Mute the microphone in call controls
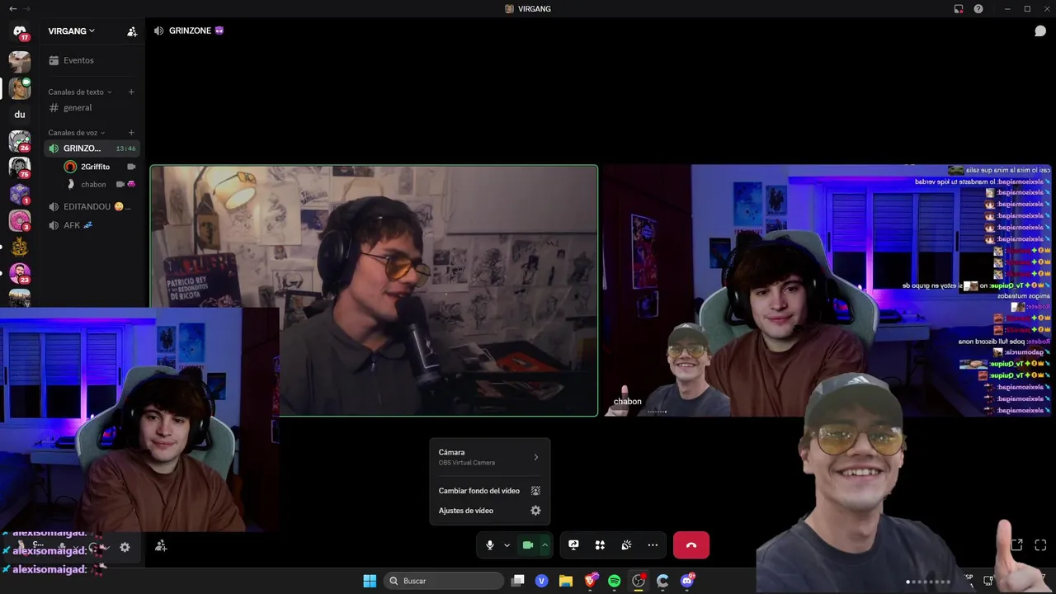 (490, 545)
